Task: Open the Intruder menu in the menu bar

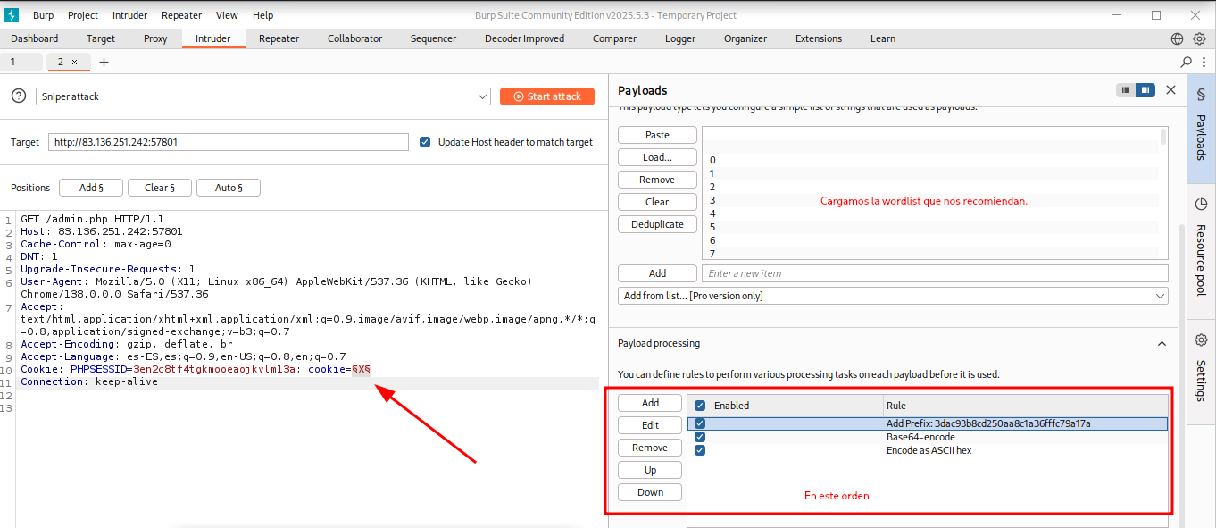Action: [x=130, y=15]
